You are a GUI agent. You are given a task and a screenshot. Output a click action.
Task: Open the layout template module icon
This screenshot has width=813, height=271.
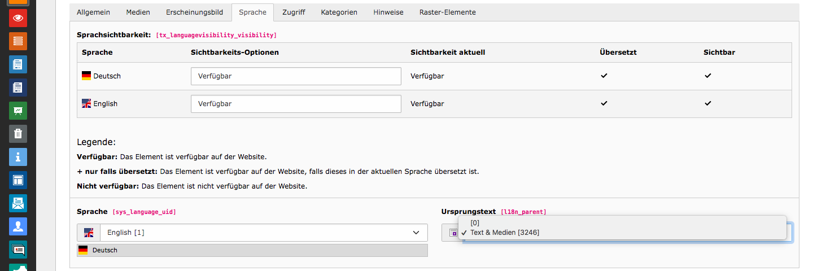coord(18,180)
